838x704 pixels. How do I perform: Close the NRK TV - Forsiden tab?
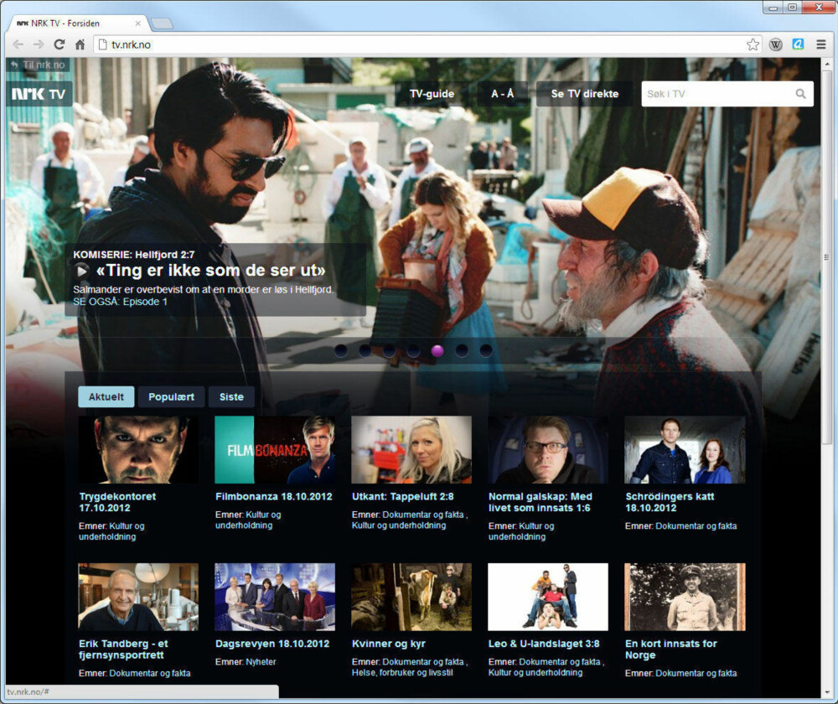(138, 23)
